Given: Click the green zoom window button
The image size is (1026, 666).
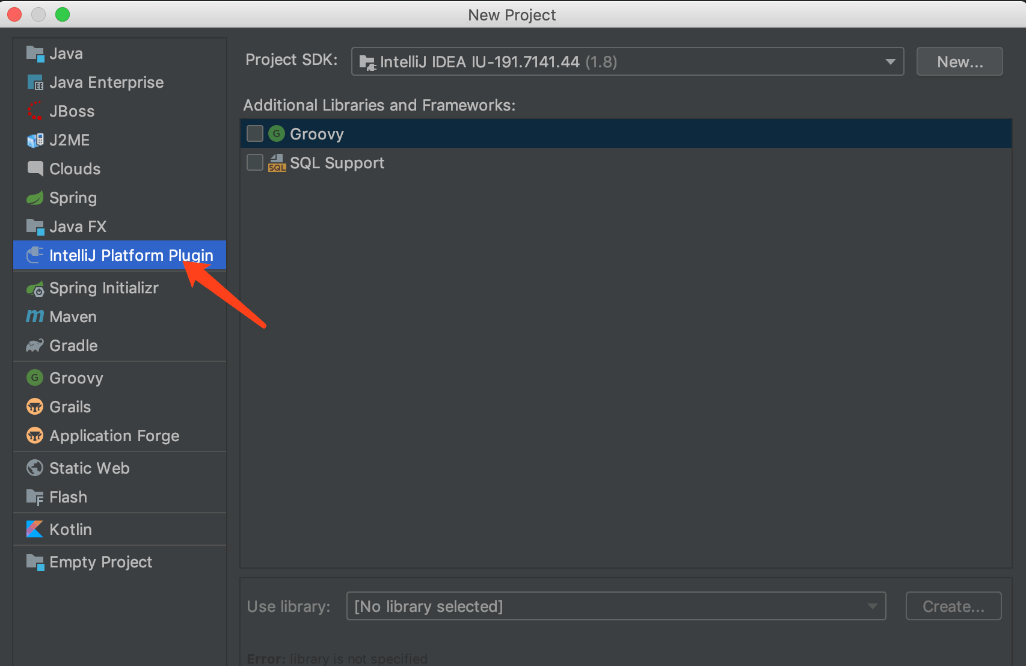Looking at the screenshot, I should [63, 14].
